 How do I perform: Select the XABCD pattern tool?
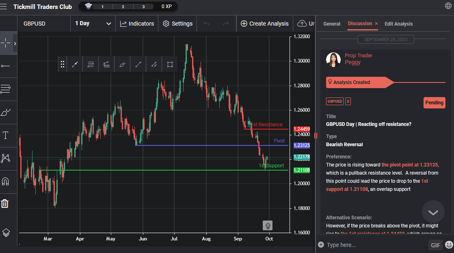(x=6, y=158)
